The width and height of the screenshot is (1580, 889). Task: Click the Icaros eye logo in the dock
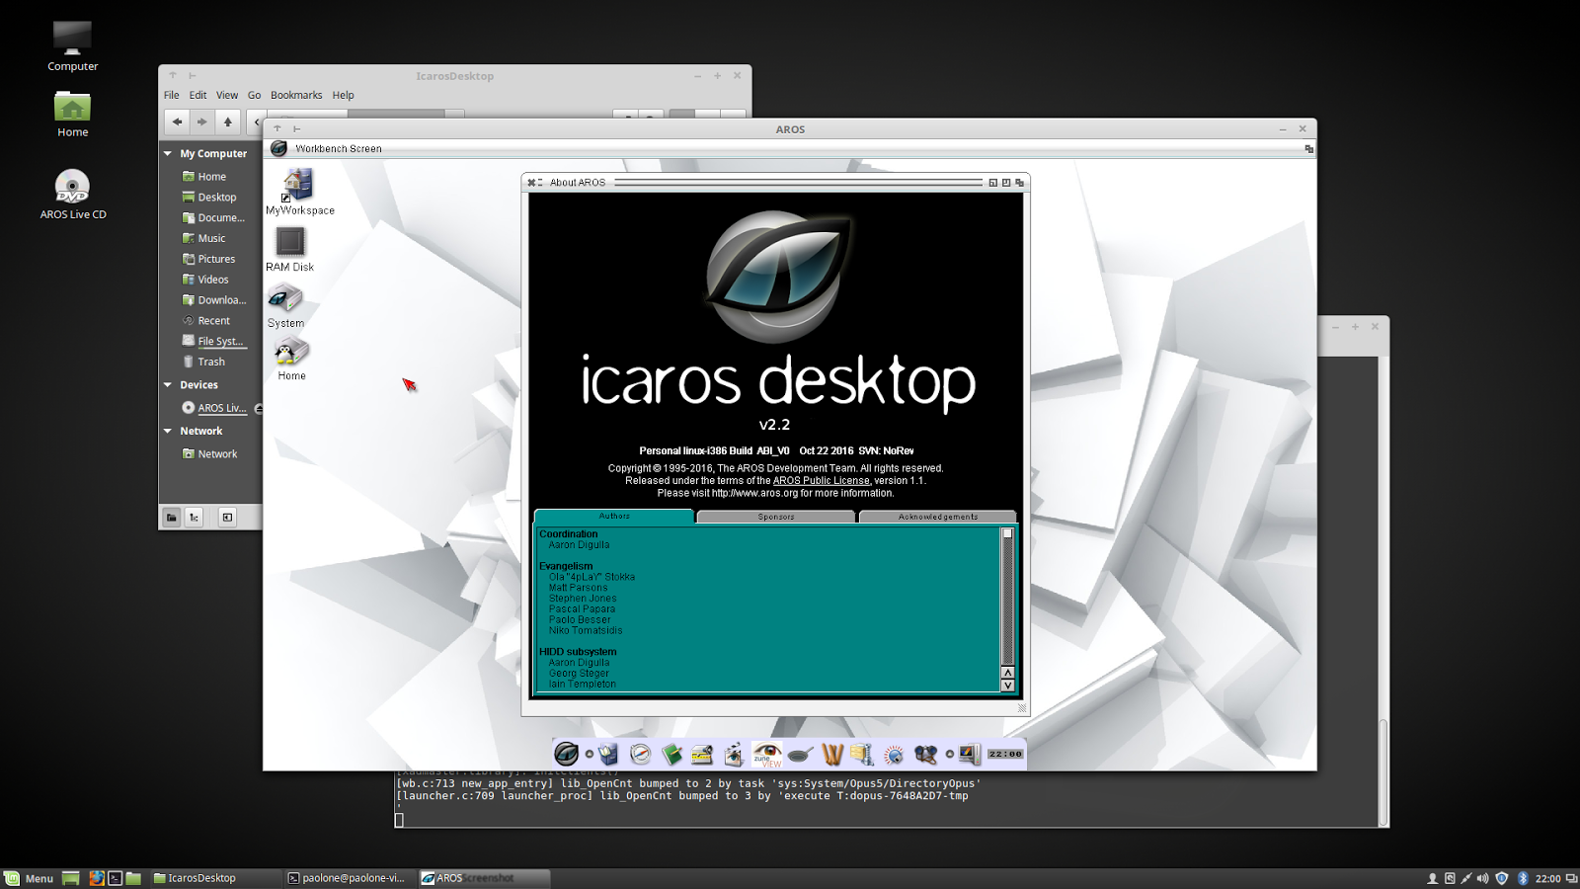566,754
